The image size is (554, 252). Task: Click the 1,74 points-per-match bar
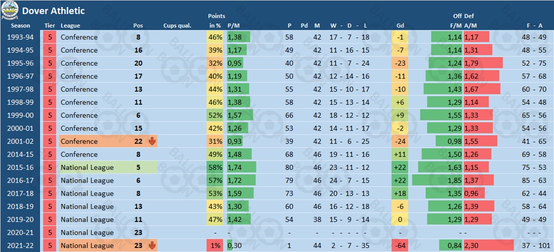tap(241, 168)
